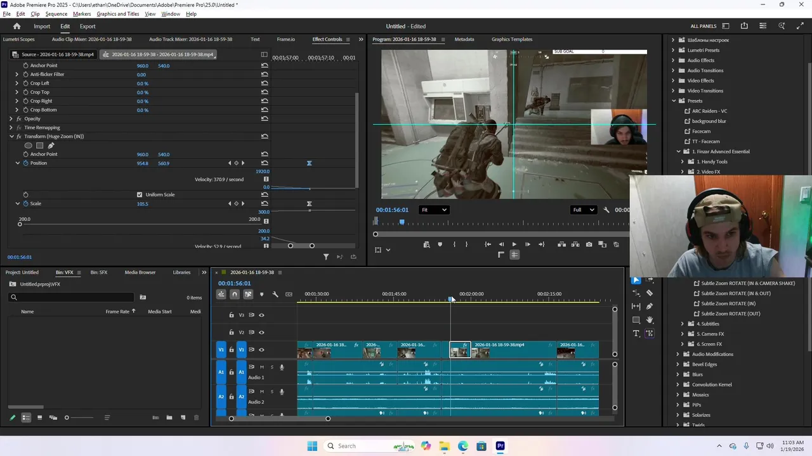Click the Export Frame camera icon
This screenshot has width=812, height=456.
point(589,244)
